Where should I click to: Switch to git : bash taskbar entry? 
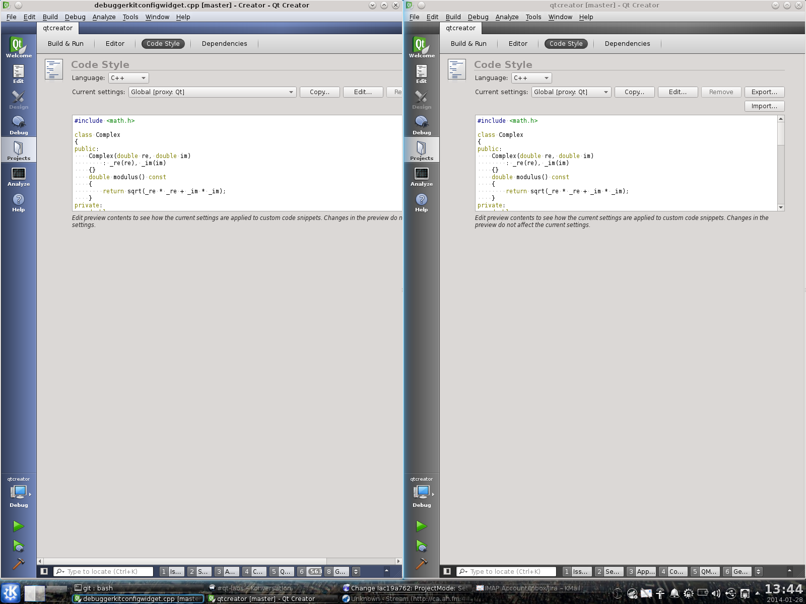click(138, 588)
